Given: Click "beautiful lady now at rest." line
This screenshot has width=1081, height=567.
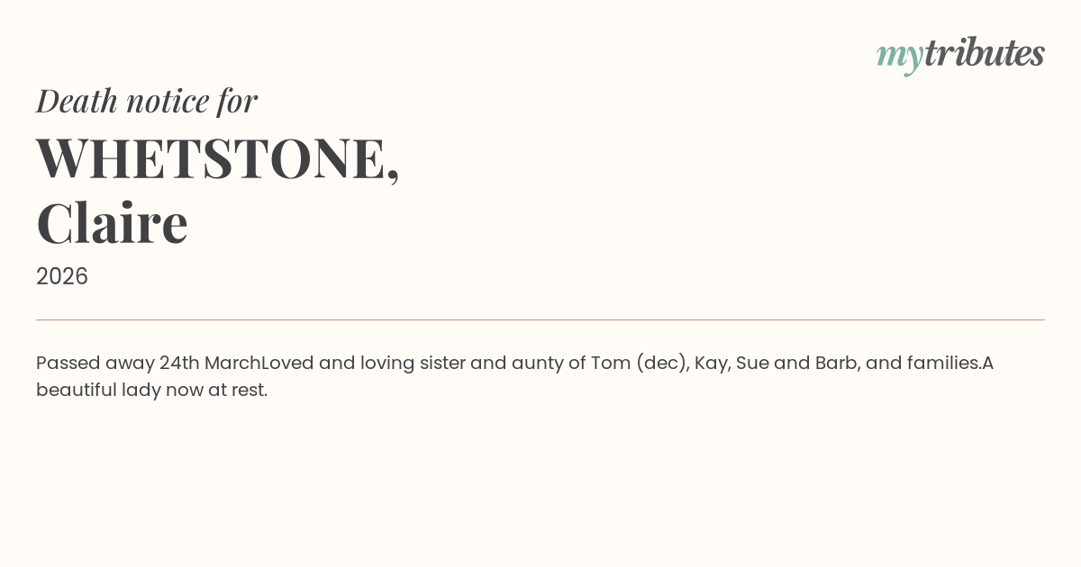Looking at the screenshot, I should (x=151, y=391).
